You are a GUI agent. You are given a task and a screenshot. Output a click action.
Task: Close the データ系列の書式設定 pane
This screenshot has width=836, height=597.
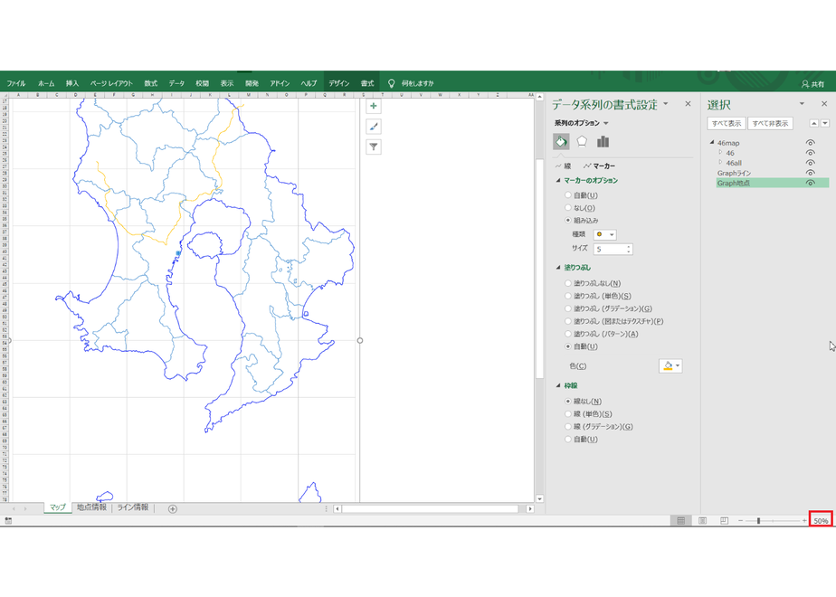click(688, 104)
